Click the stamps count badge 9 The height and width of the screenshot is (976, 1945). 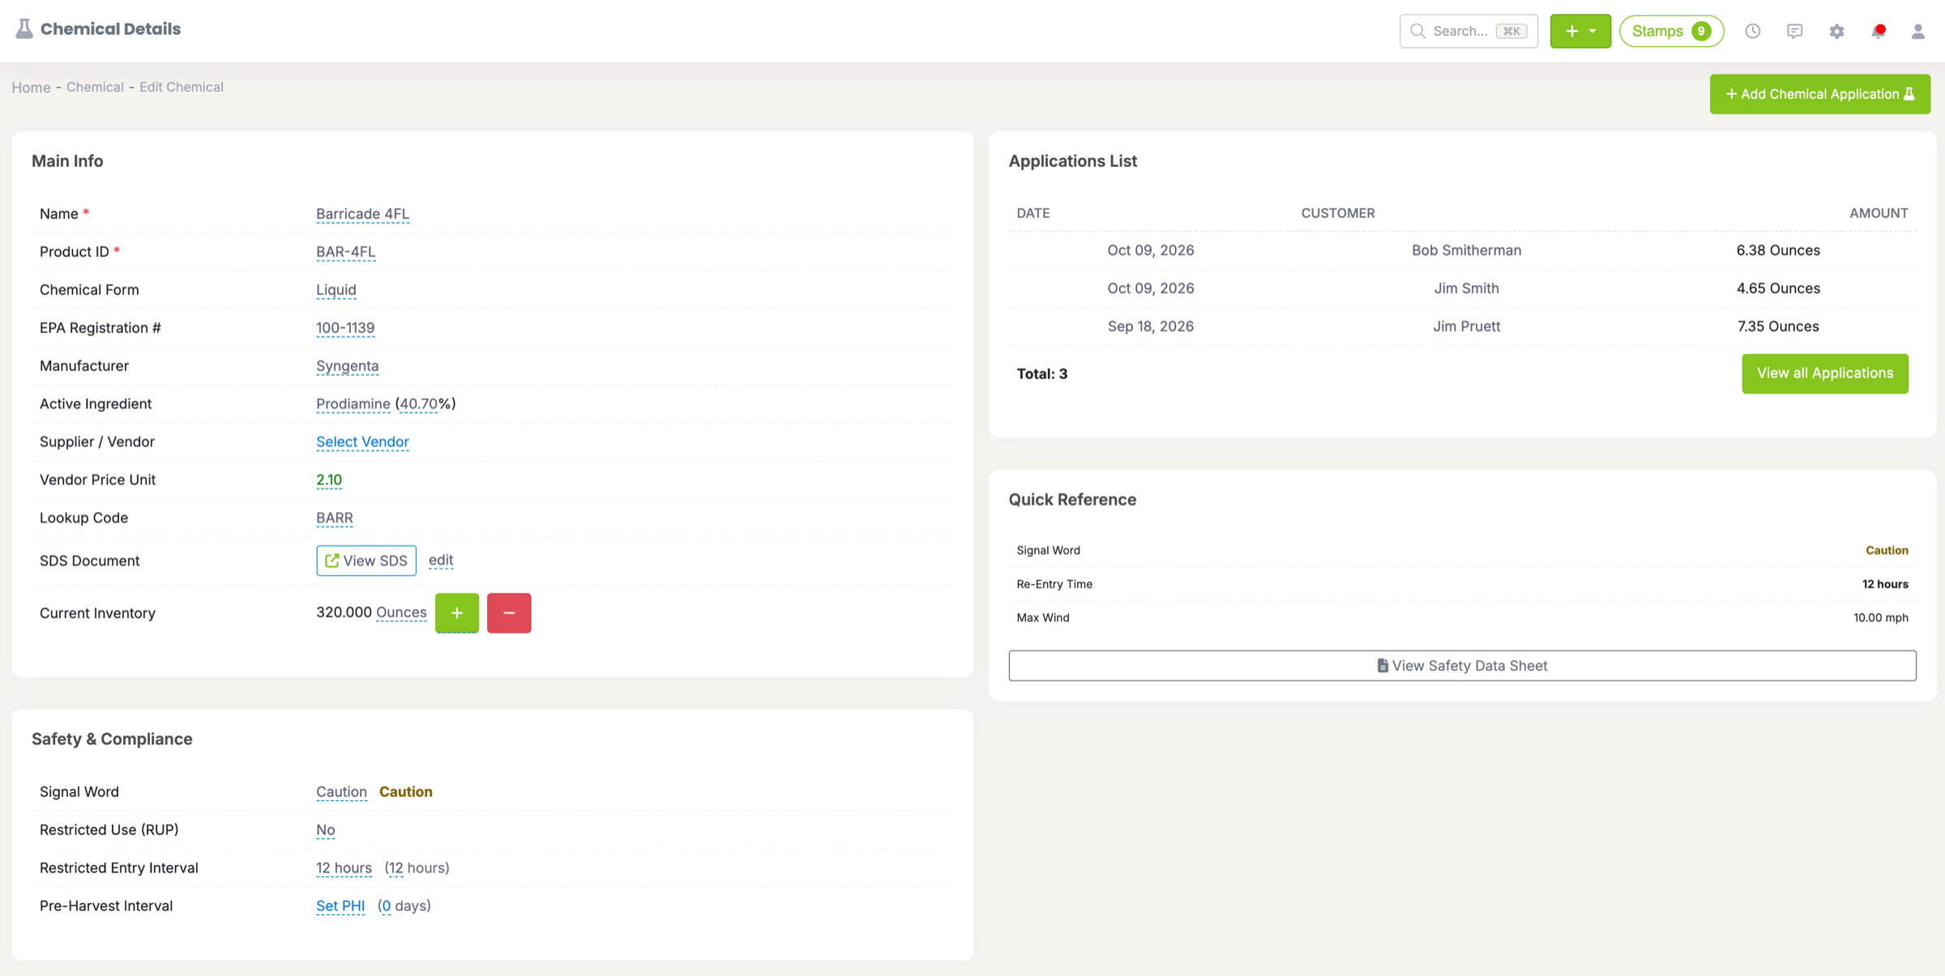tap(1701, 31)
